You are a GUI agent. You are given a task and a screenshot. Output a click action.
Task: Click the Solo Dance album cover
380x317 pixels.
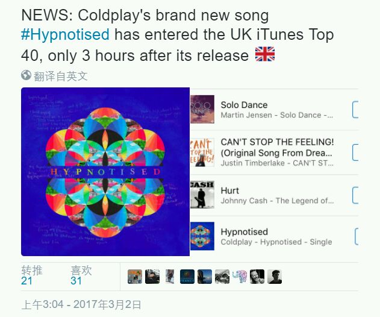point(202,109)
